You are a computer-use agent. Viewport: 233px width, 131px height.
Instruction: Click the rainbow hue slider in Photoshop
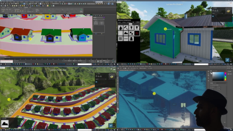click(x=225, y=76)
